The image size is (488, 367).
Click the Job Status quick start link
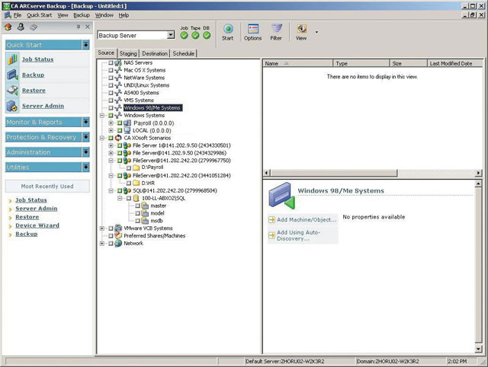[x=37, y=59]
